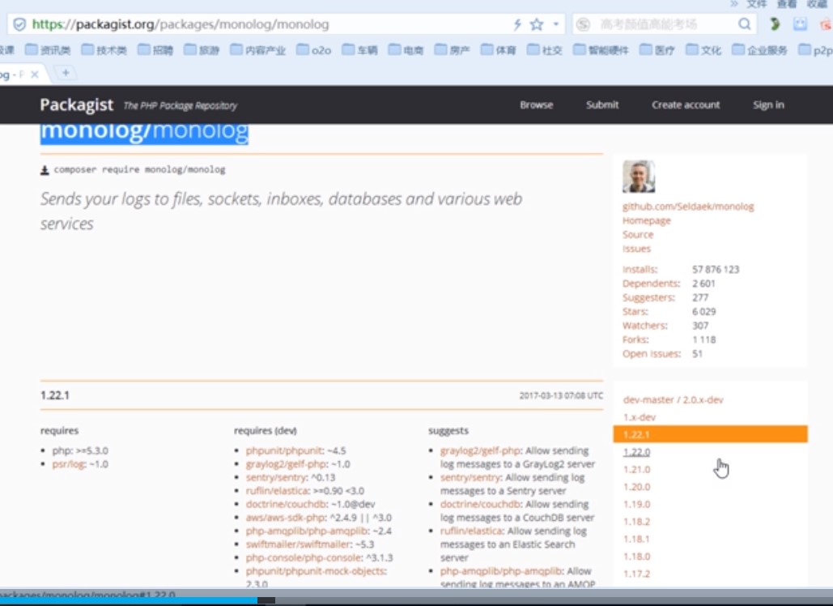Click Sign in in the navigation bar
The width and height of the screenshot is (833, 606).
tap(768, 105)
